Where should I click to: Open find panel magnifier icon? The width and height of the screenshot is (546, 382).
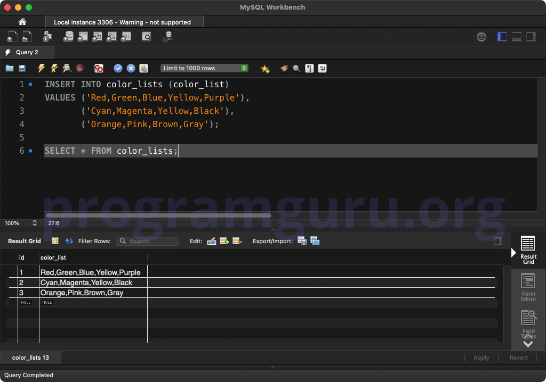tap(296, 68)
